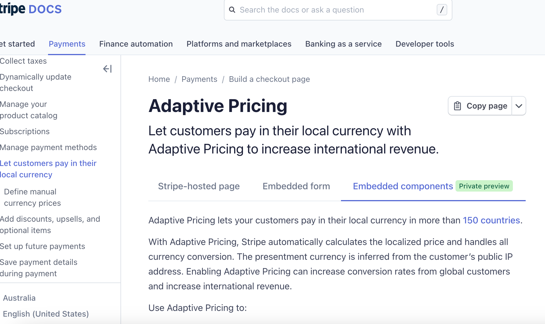Select the Payments nav tab
The width and height of the screenshot is (545, 324).
click(x=67, y=44)
